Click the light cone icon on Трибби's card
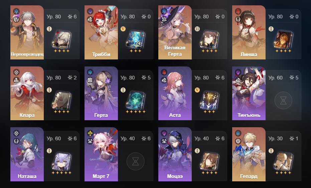The width and height of the screenshot is (311, 188). (x=136, y=40)
